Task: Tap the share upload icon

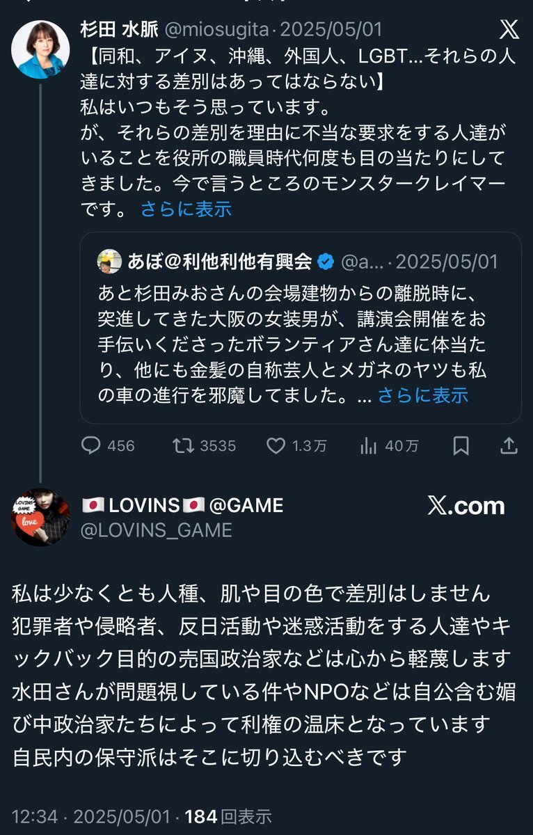Action: pyautogui.click(x=509, y=446)
